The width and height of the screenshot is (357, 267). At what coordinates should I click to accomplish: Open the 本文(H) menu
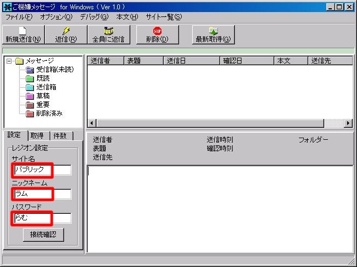coord(127,17)
